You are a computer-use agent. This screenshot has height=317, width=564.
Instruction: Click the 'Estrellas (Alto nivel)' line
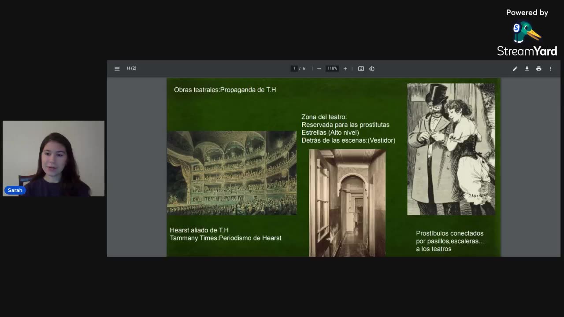pos(330,133)
